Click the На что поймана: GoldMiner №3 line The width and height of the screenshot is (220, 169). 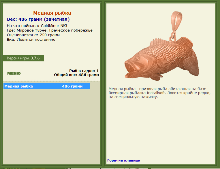(37, 26)
